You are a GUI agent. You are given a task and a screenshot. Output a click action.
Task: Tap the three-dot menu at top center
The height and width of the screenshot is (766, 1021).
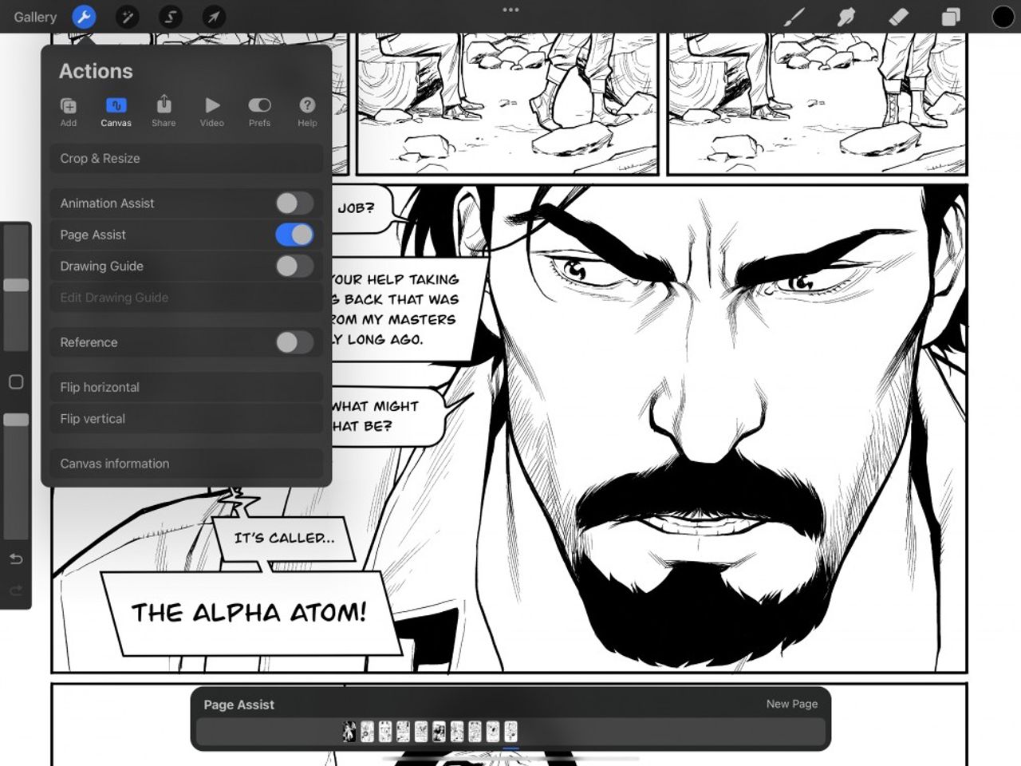click(510, 10)
